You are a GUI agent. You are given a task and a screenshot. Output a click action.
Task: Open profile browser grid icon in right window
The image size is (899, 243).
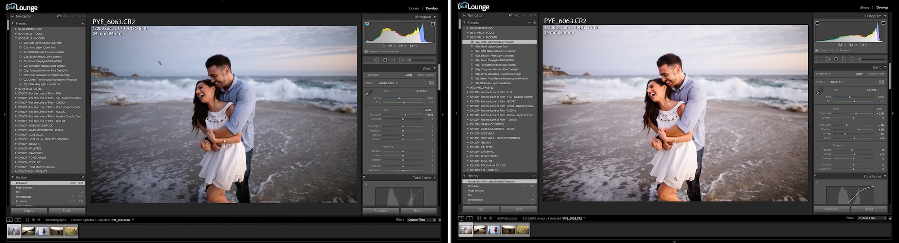click(881, 82)
